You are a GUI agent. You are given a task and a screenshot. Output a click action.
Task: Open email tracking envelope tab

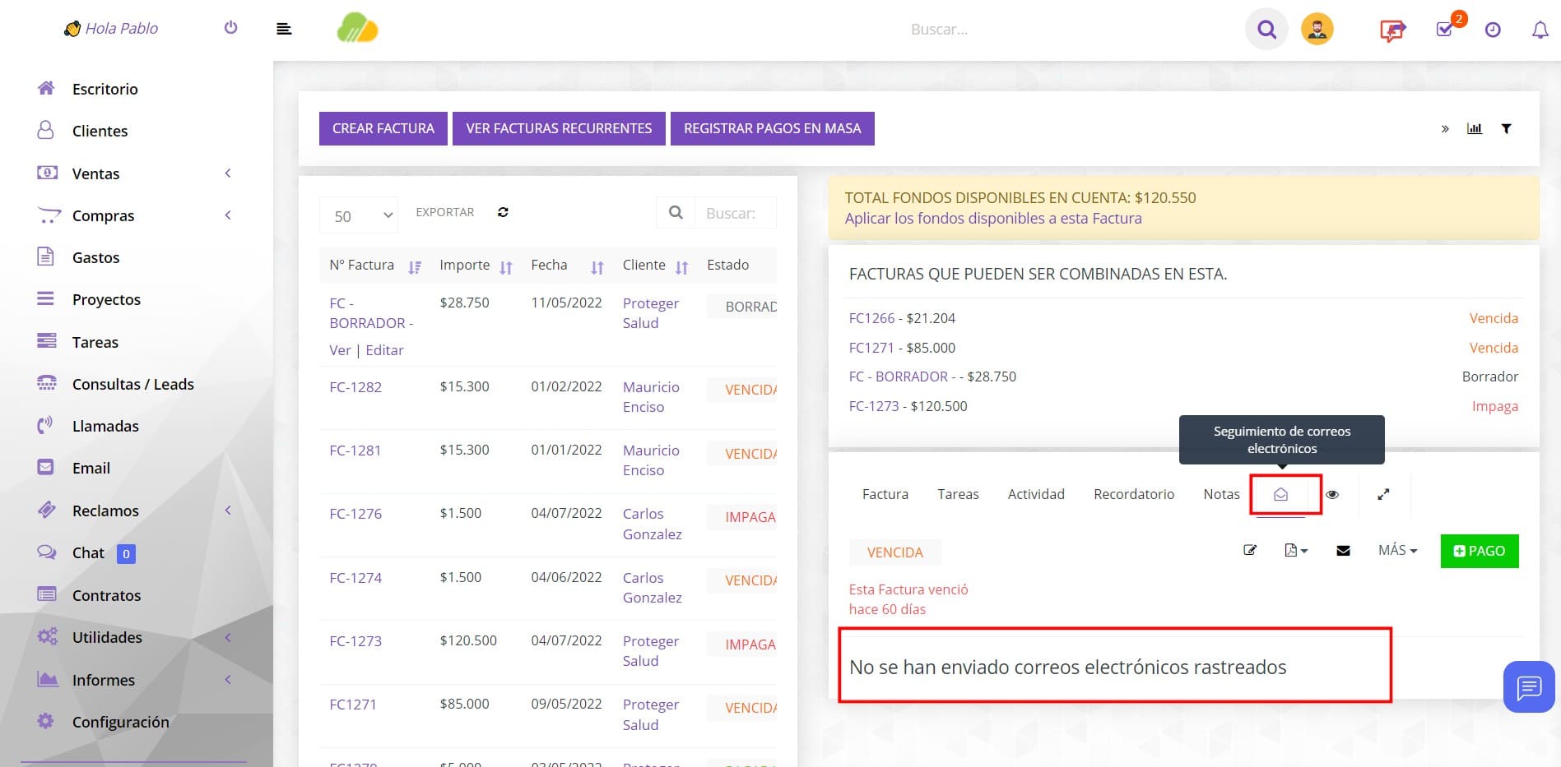(x=1280, y=495)
